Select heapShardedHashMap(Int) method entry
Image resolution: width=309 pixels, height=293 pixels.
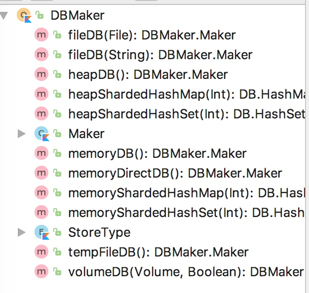[x=187, y=94]
